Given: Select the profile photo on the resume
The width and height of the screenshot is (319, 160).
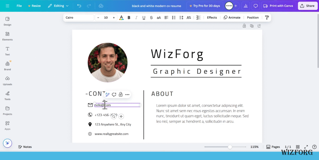Looking at the screenshot, I should [x=107, y=63].
